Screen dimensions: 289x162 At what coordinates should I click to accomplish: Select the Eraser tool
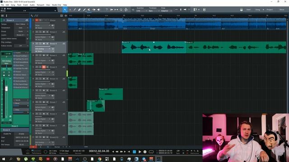coord(79,9)
